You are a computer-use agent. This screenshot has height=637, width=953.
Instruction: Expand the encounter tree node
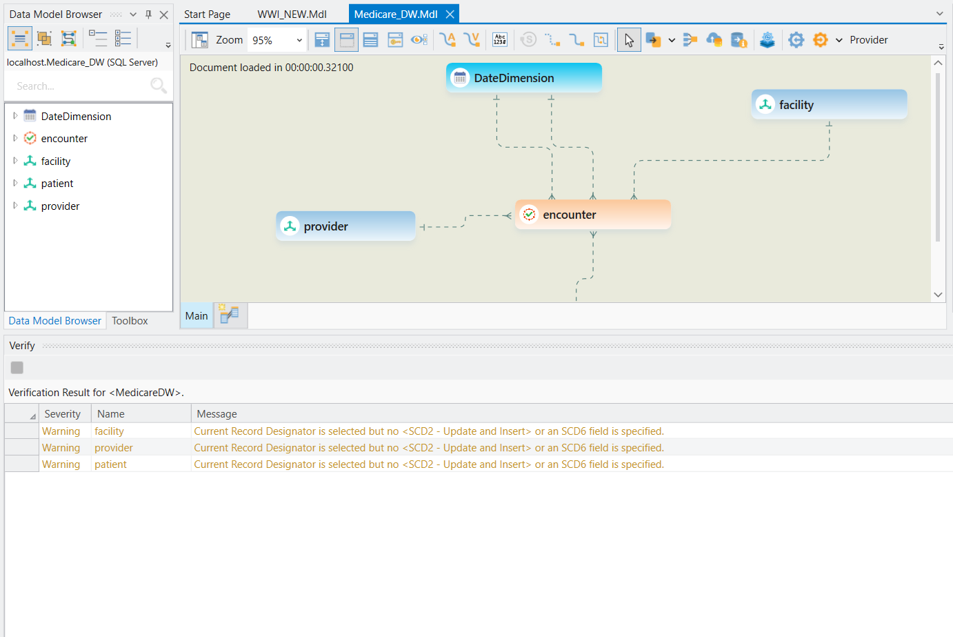point(15,139)
